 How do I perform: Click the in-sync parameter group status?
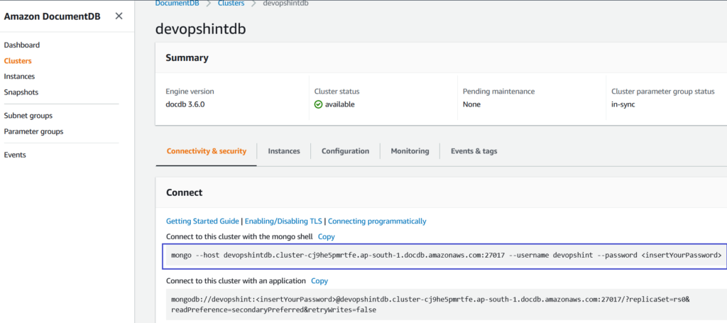(x=623, y=105)
